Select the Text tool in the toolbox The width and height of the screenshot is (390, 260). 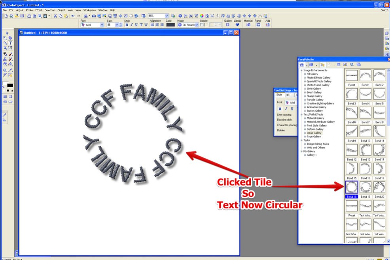point(10,43)
